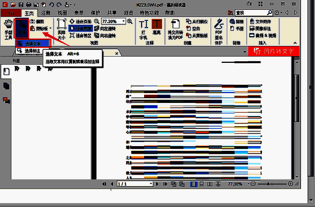Click the zoom slider in status bar
Viewport: 315px width, 207px height.
(272, 184)
